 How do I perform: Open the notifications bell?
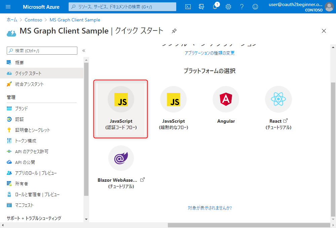[215, 7]
